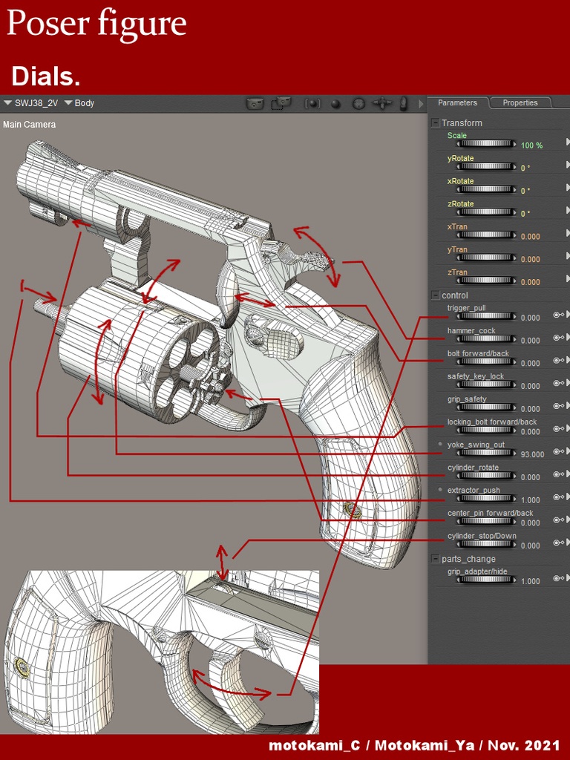The height and width of the screenshot is (760, 570).
Task: Click the yRotate dial
Action: 486,167
